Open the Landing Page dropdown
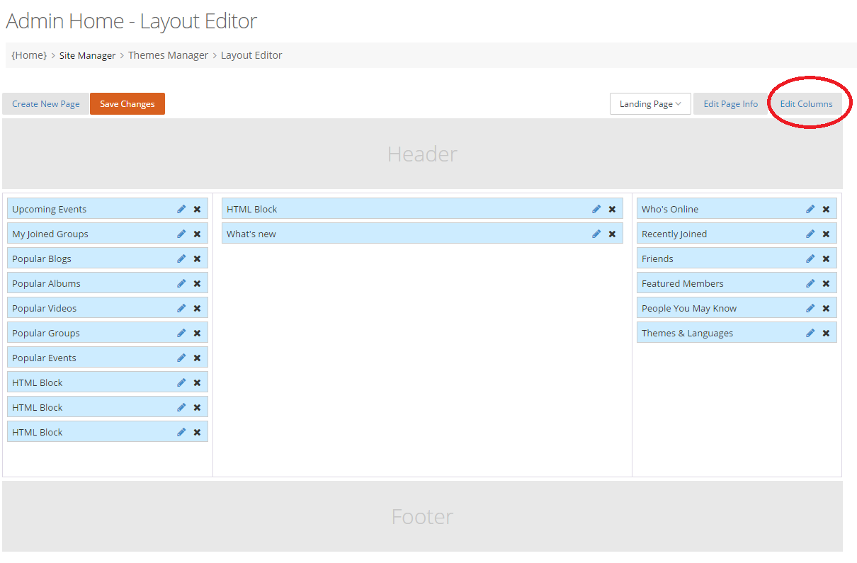This screenshot has height=563, width=857. (x=650, y=104)
